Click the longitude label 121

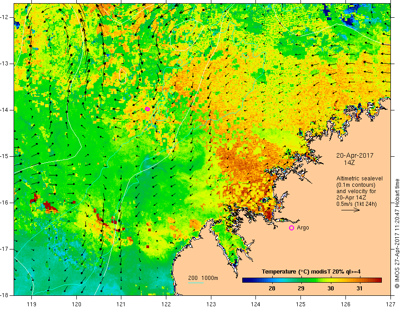pos(121,304)
